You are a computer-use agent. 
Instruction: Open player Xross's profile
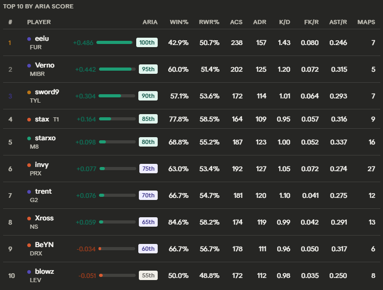[x=44, y=218]
